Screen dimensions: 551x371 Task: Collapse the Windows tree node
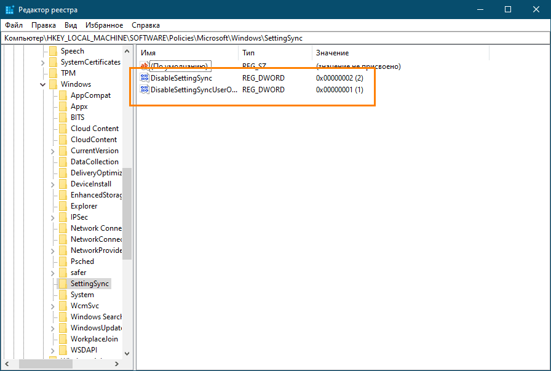[x=43, y=84]
